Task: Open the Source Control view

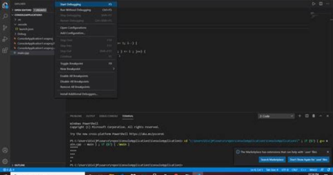Action: tap(5, 28)
